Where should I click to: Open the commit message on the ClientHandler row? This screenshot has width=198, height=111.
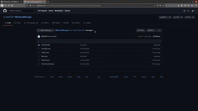(x=83, y=45)
